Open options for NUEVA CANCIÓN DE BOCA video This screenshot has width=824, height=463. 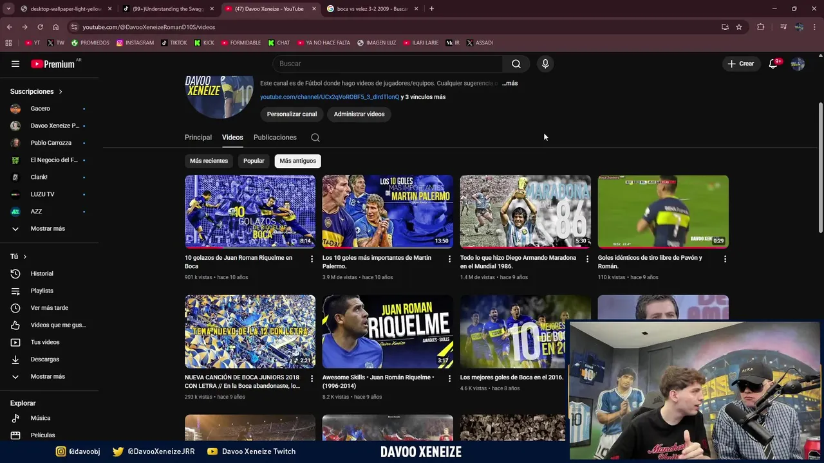312,378
